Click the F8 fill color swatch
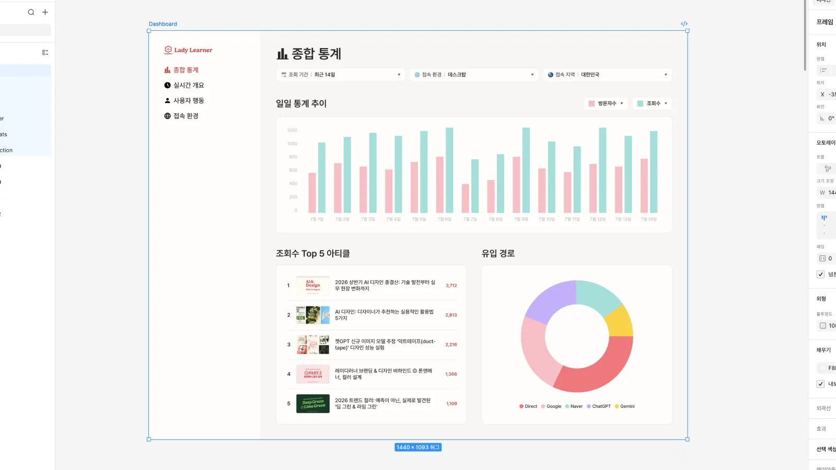Viewport: 836px width, 470px height. (823, 368)
